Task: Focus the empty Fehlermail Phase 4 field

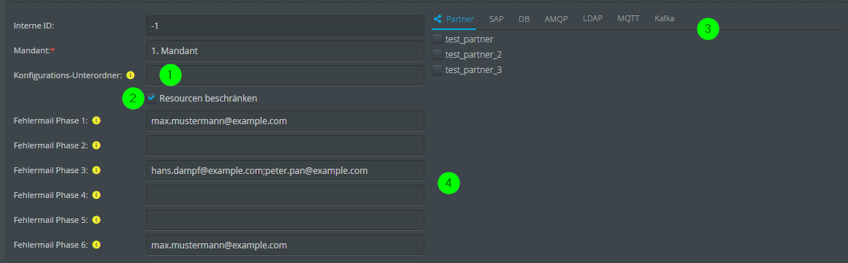Action: 285,195
